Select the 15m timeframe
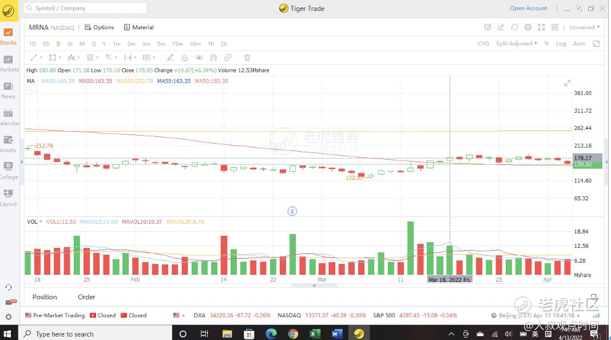This screenshot has width=611, height=340. pyautogui.click(x=177, y=44)
